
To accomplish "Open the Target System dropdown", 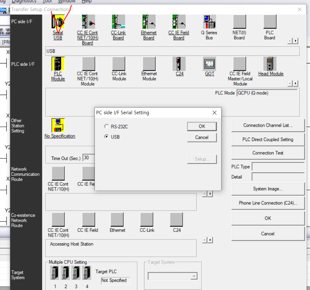I will pos(194,276).
